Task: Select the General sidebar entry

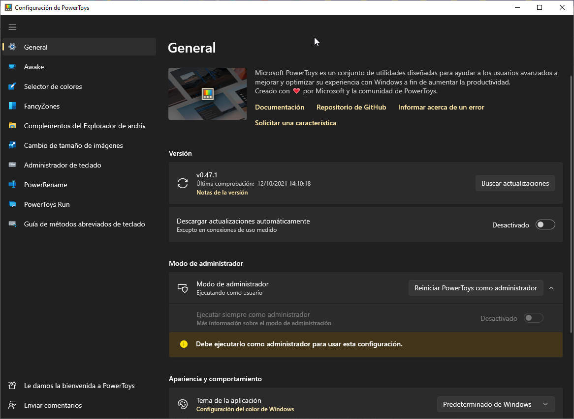Action: 36,47
